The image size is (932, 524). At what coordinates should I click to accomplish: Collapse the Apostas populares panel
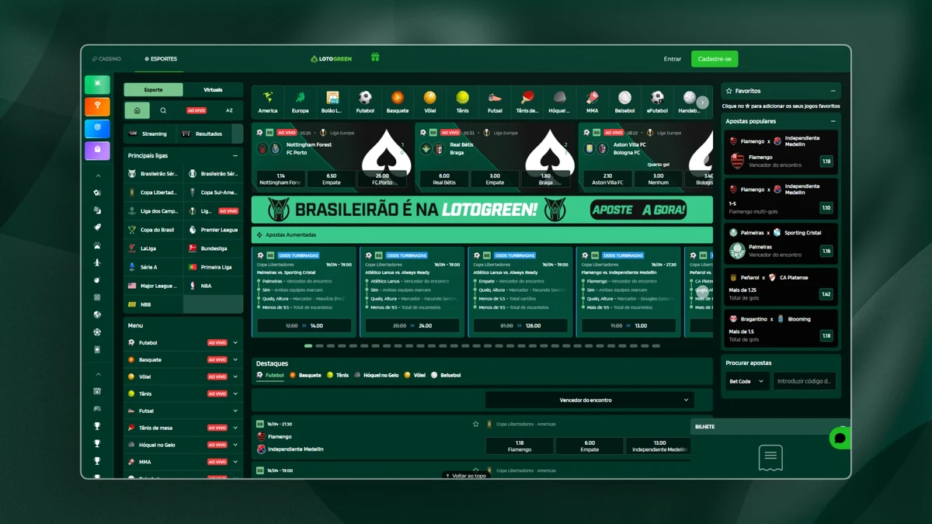[833, 121]
